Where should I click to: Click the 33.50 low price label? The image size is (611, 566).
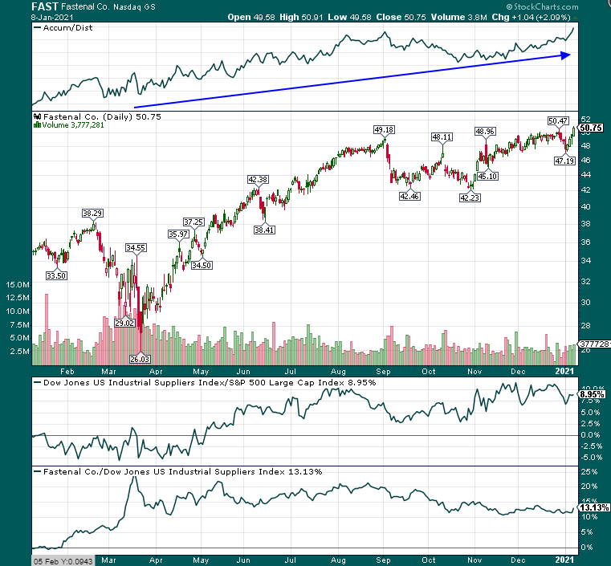point(56,276)
